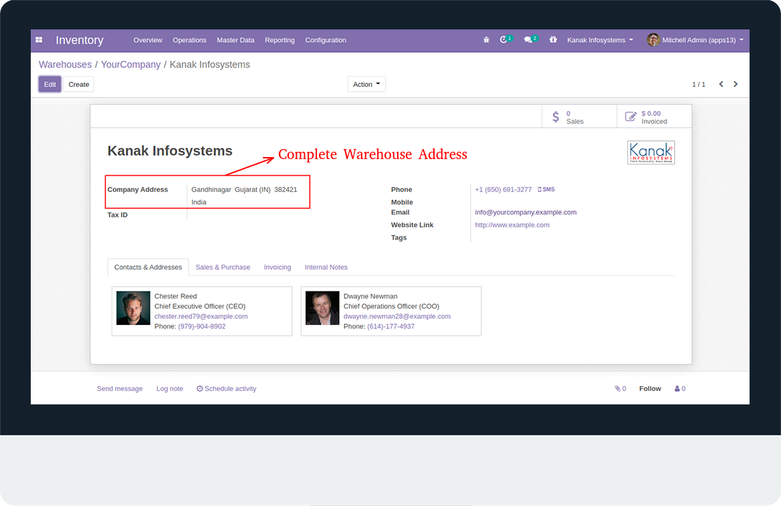Viewport: 781px width, 506px height.
Task: Go to Warehouses breadcrumb
Action: click(x=66, y=65)
